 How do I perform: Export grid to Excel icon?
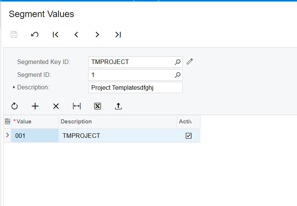coord(98,106)
